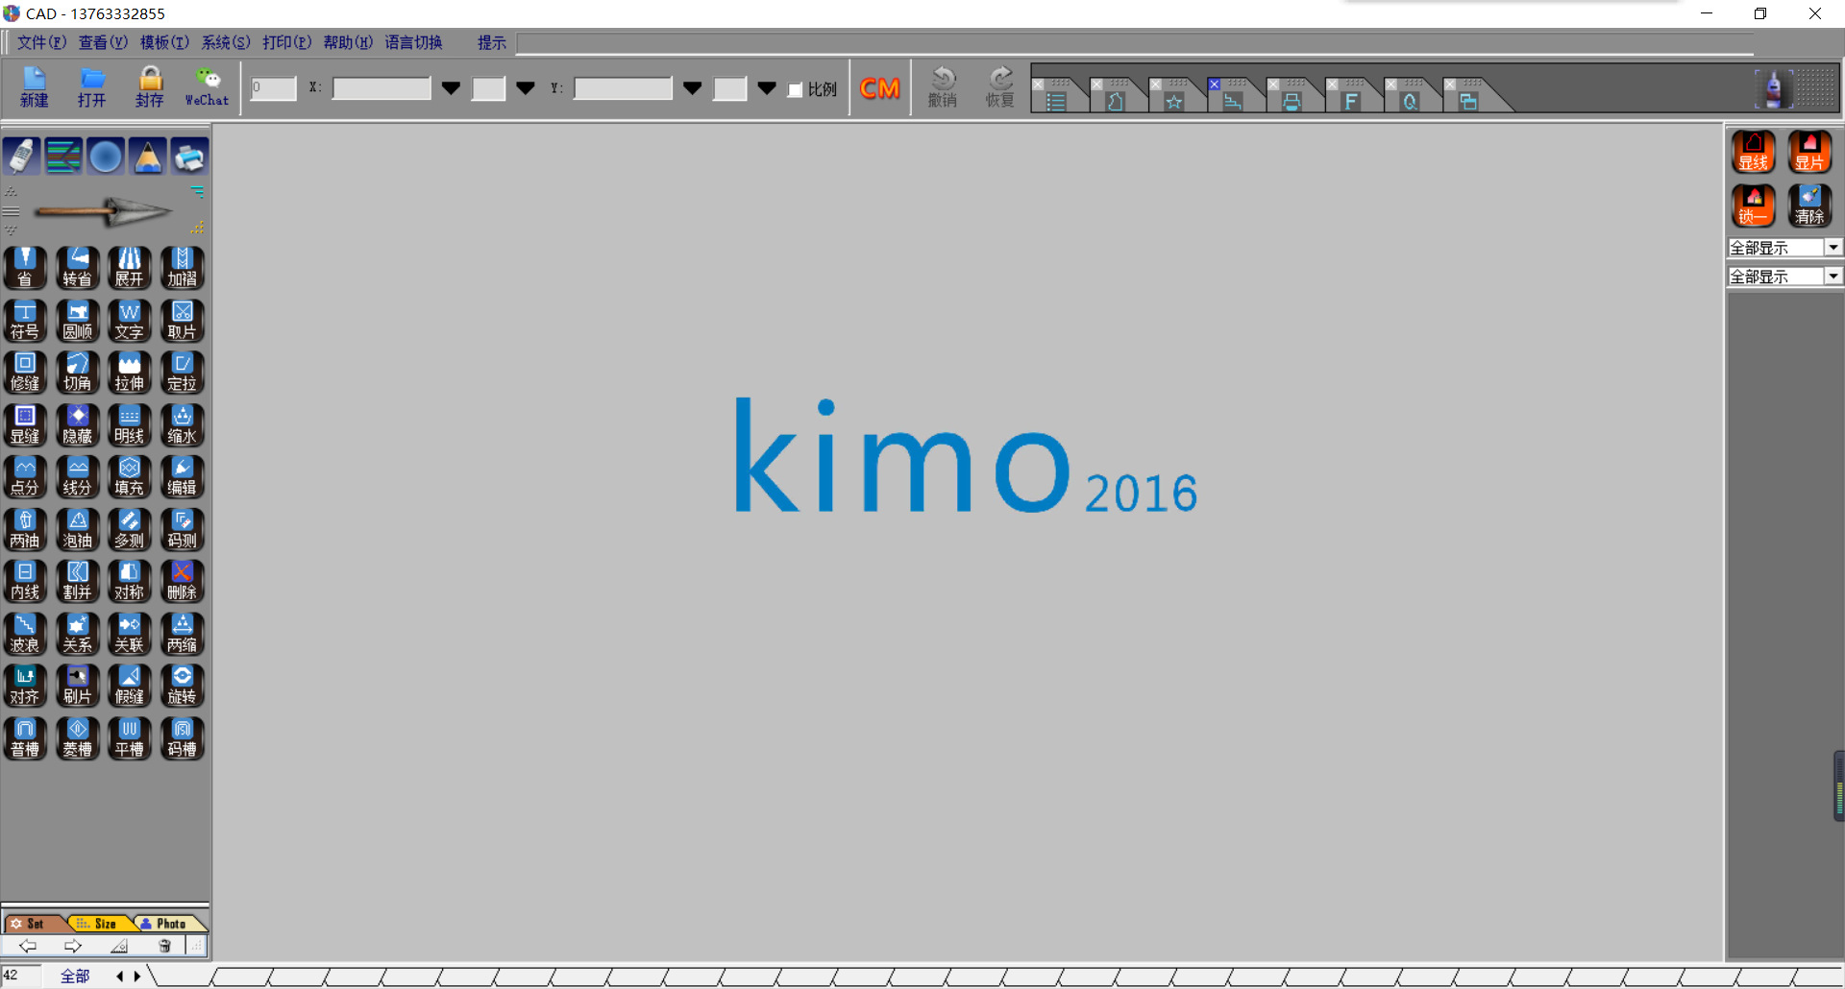Viewport: 1845px width, 989px height.
Task: Select the 码槽 graded notch tool
Action: point(183,739)
